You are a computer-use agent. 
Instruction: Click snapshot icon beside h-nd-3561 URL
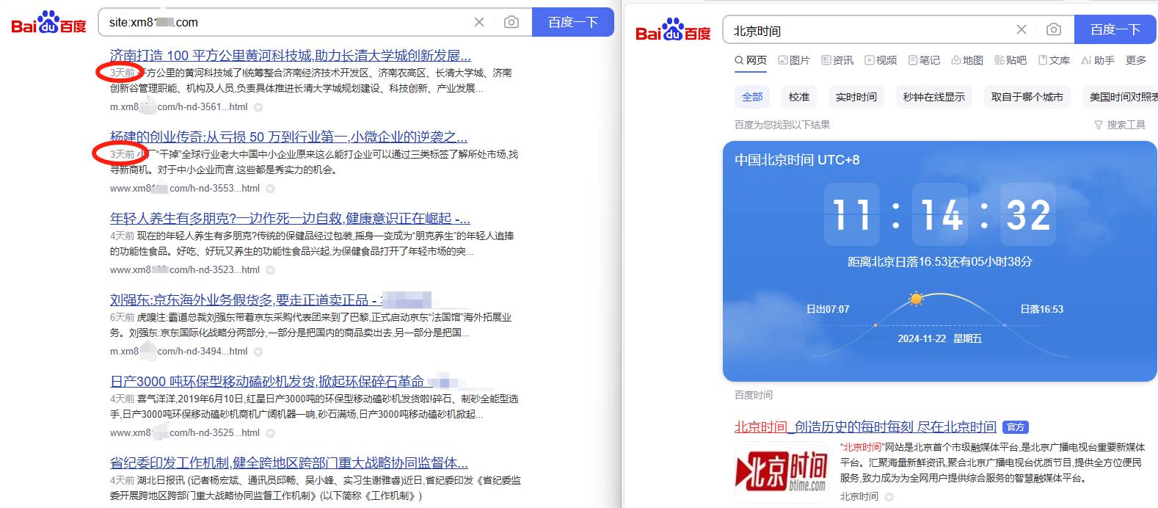pos(258,107)
